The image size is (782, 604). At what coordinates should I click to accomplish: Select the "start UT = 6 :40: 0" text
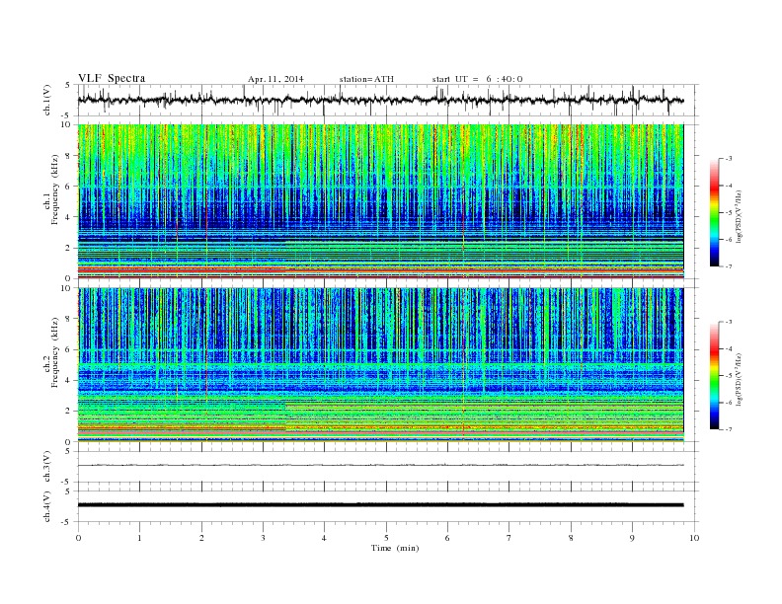477,79
